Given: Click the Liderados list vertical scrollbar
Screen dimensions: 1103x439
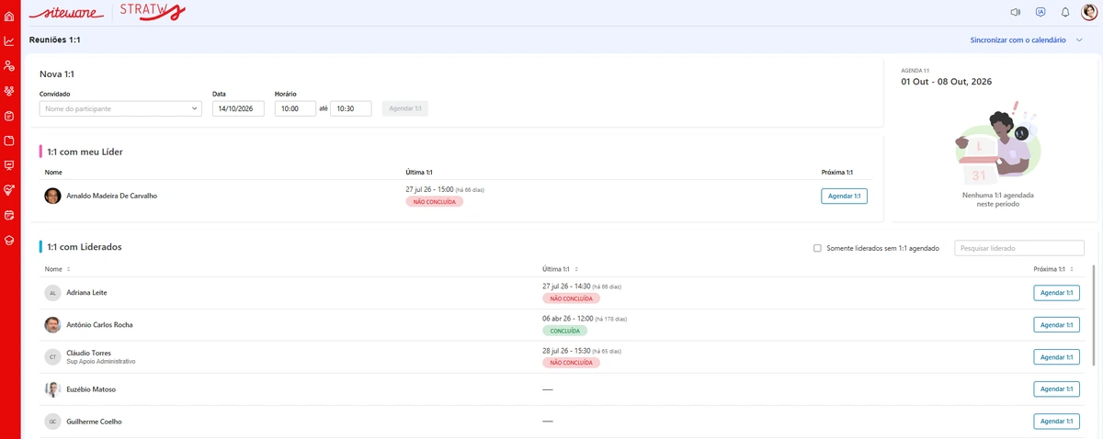Looking at the screenshot, I should pos(1094,317).
